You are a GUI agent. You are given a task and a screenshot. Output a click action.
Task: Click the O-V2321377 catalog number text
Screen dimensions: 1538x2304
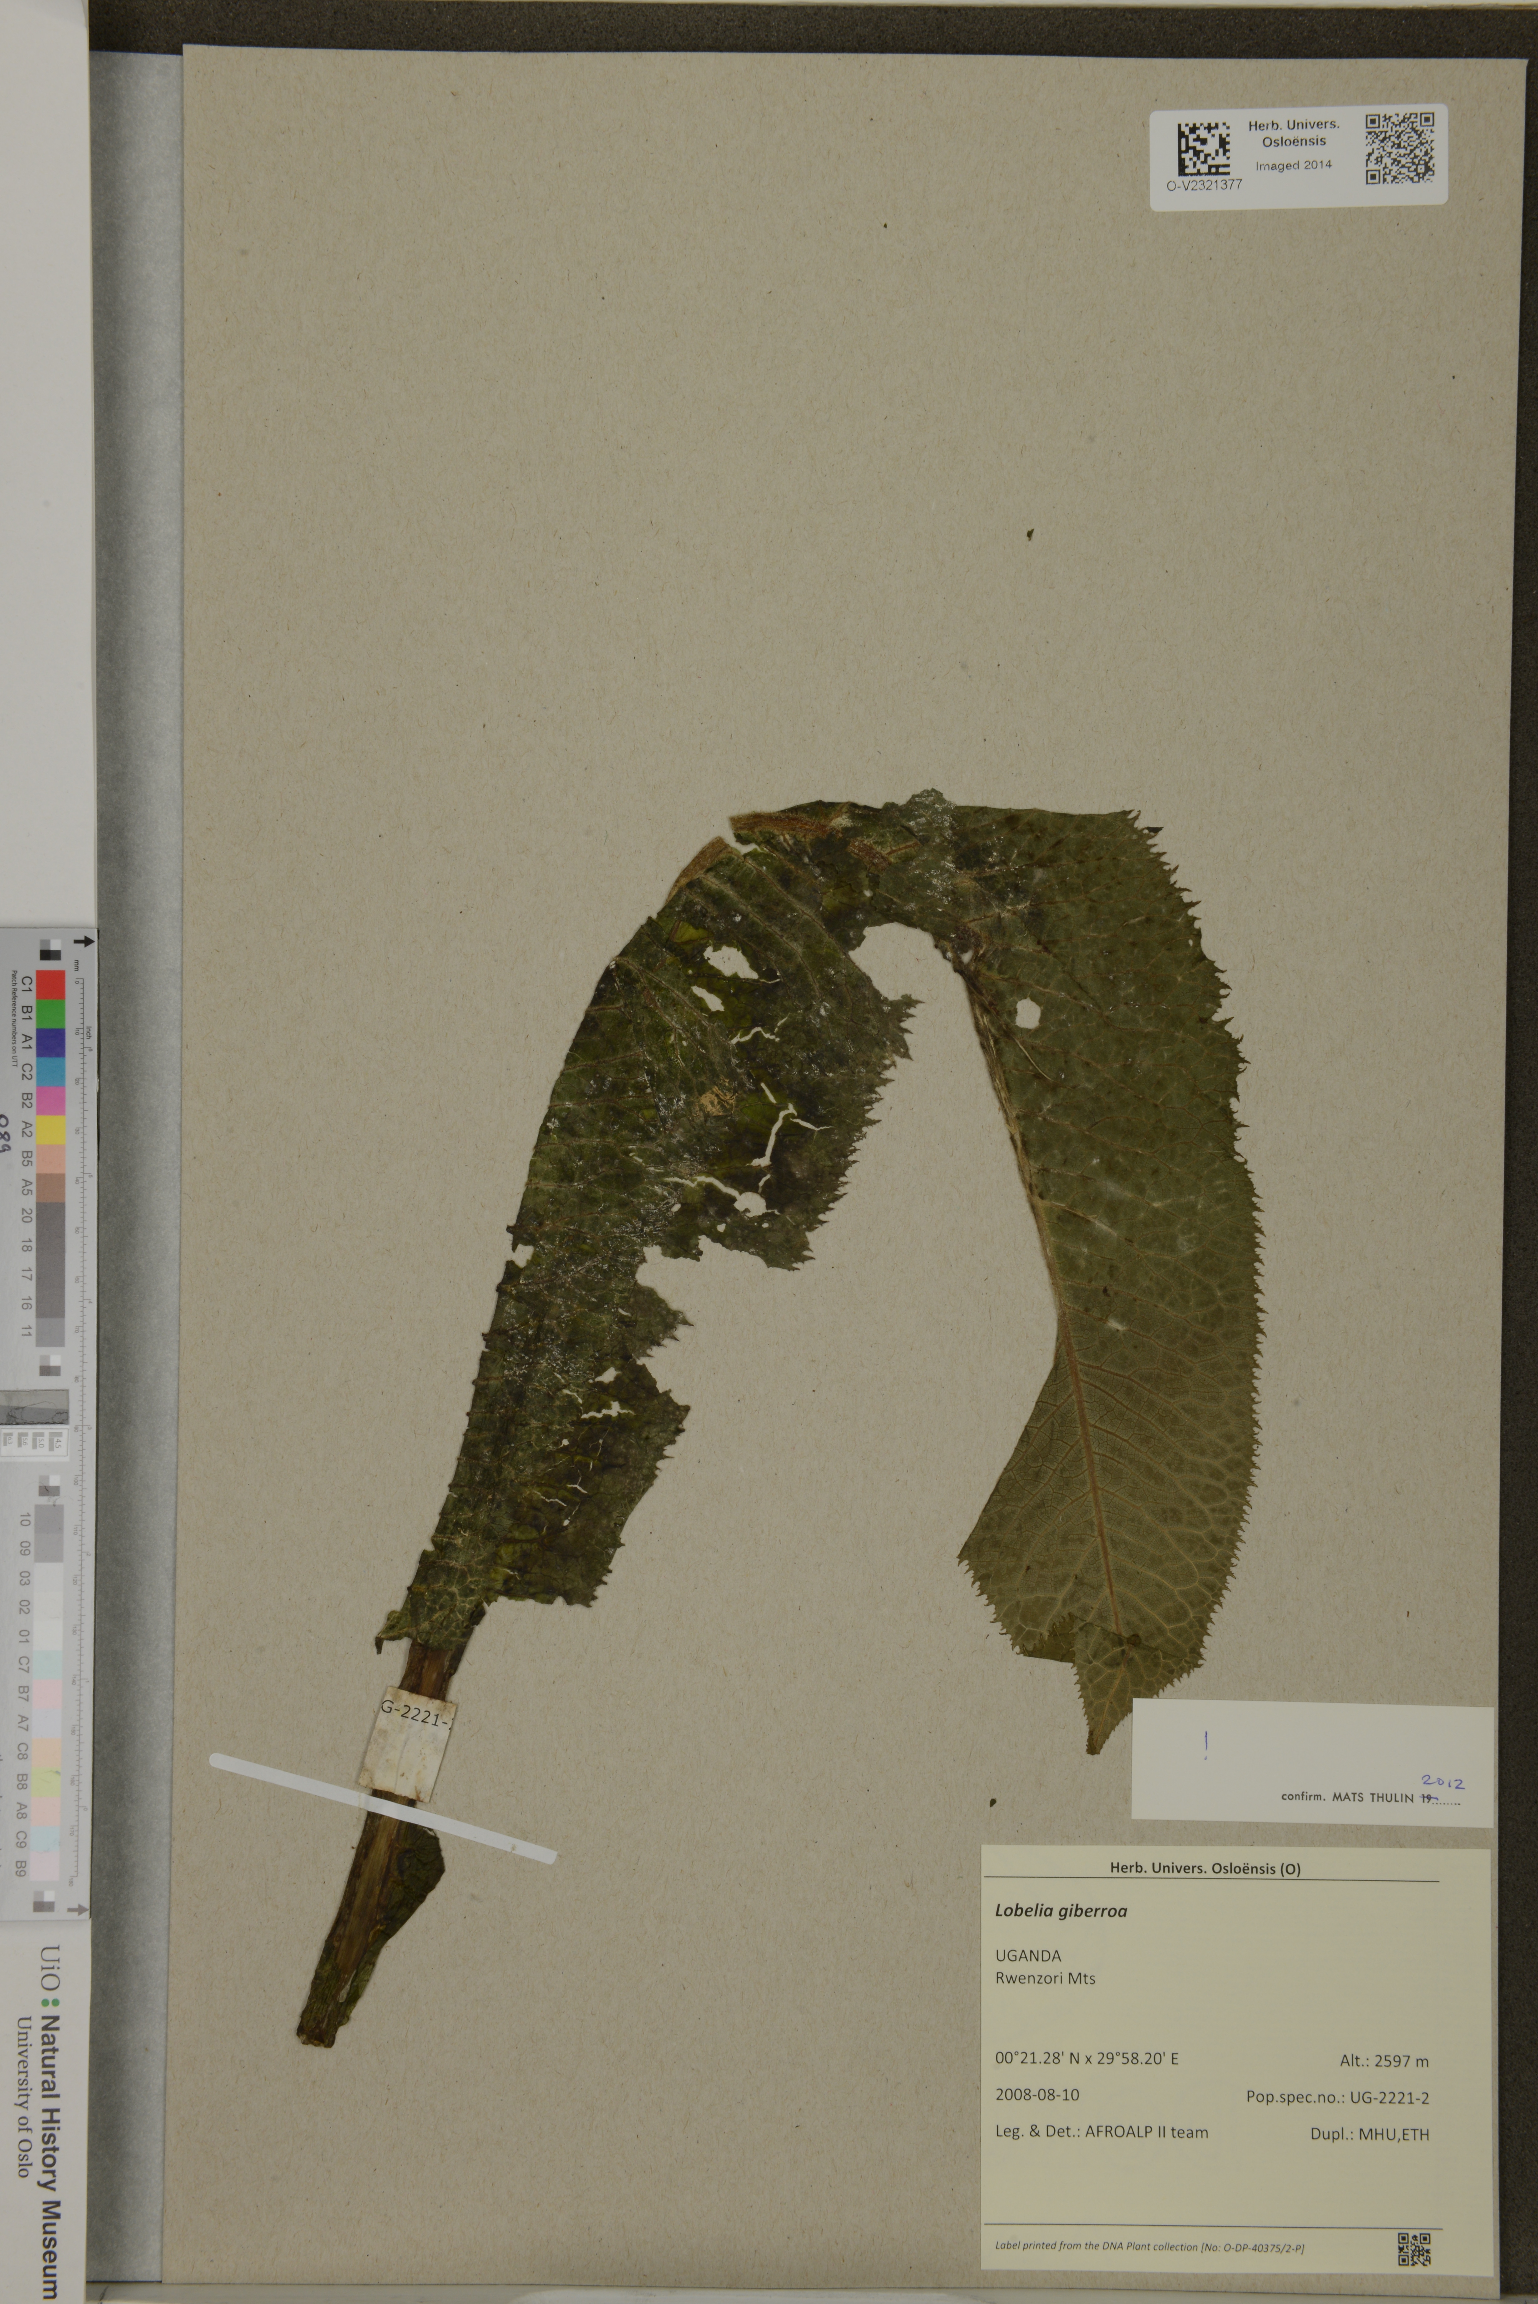pos(1204,184)
